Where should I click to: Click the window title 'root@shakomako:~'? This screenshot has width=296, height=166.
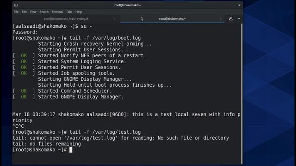tap(128, 5)
